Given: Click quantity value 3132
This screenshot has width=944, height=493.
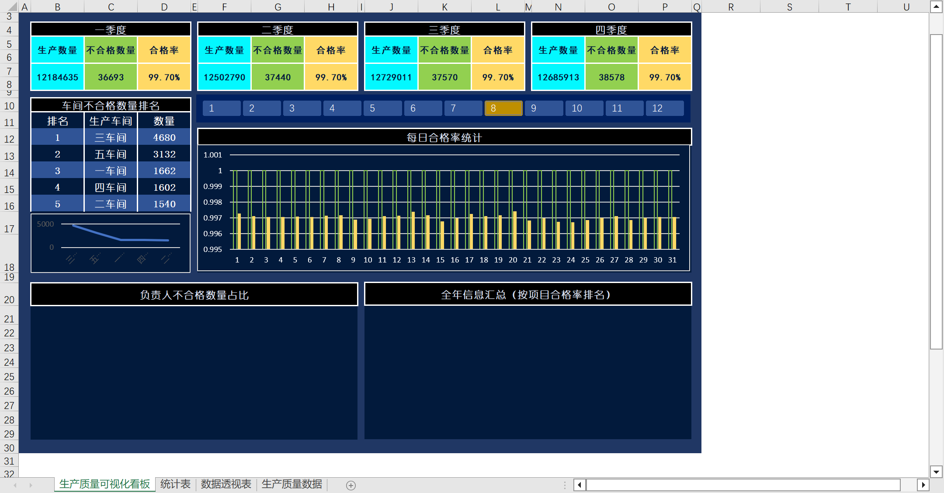Looking at the screenshot, I should point(164,154).
